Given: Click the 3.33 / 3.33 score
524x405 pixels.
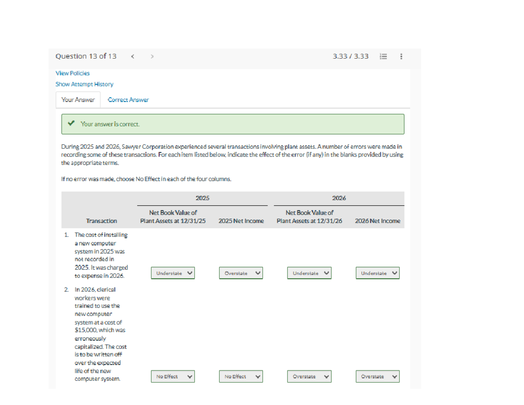Looking at the screenshot, I should click(350, 56).
